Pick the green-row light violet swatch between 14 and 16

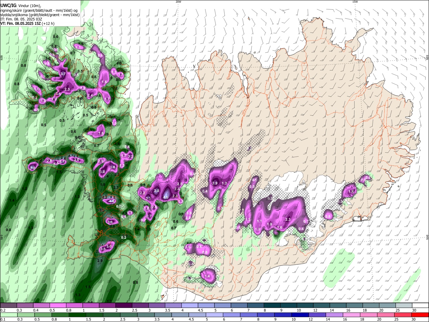334,315
